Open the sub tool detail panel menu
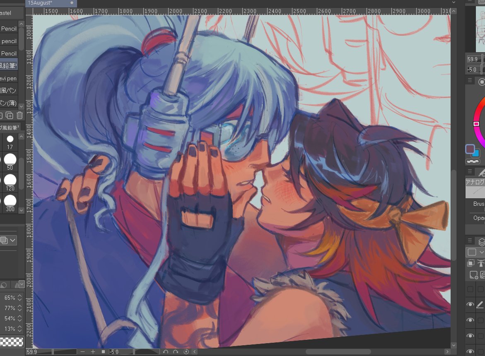This screenshot has width=485, height=356. pyautogui.click(x=470, y=171)
